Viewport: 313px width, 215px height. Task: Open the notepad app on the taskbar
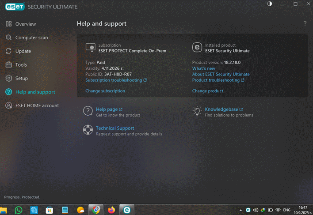pos(65,210)
